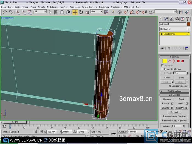Toggle the Percent Snap icon
Screen dimensions: 192x144
pos(138,12)
